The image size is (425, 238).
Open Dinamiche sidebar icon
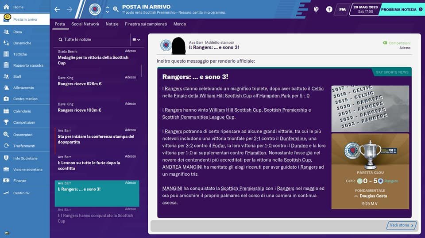click(6, 43)
